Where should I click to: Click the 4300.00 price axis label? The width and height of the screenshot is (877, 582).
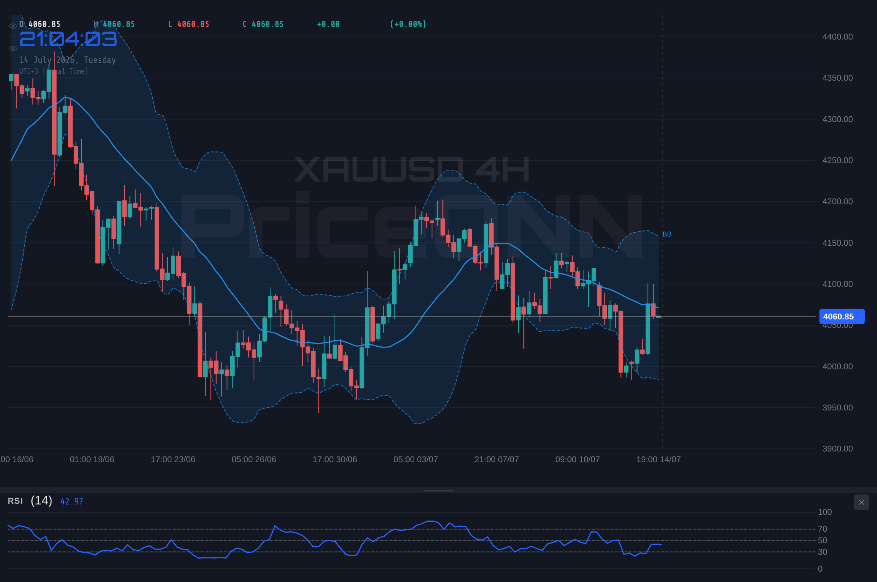[x=837, y=119]
